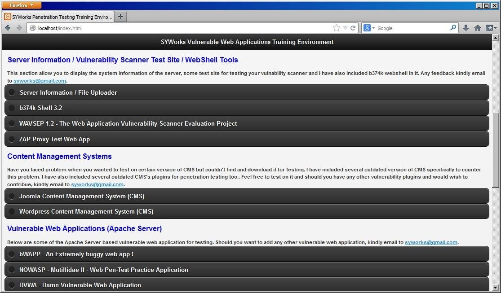Expand Wordpress Content Management System section
The width and height of the screenshot is (501, 293).
[x=247, y=212]
